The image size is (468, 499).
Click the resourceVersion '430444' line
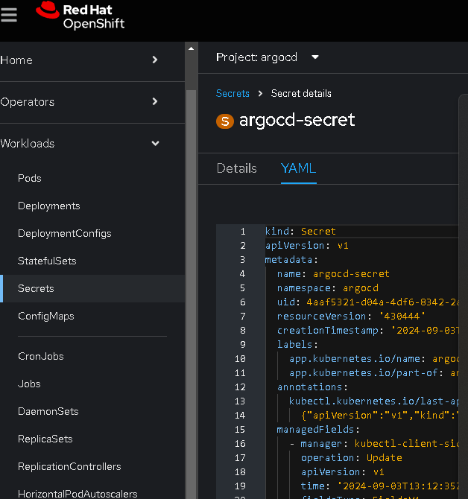[351, 316]
